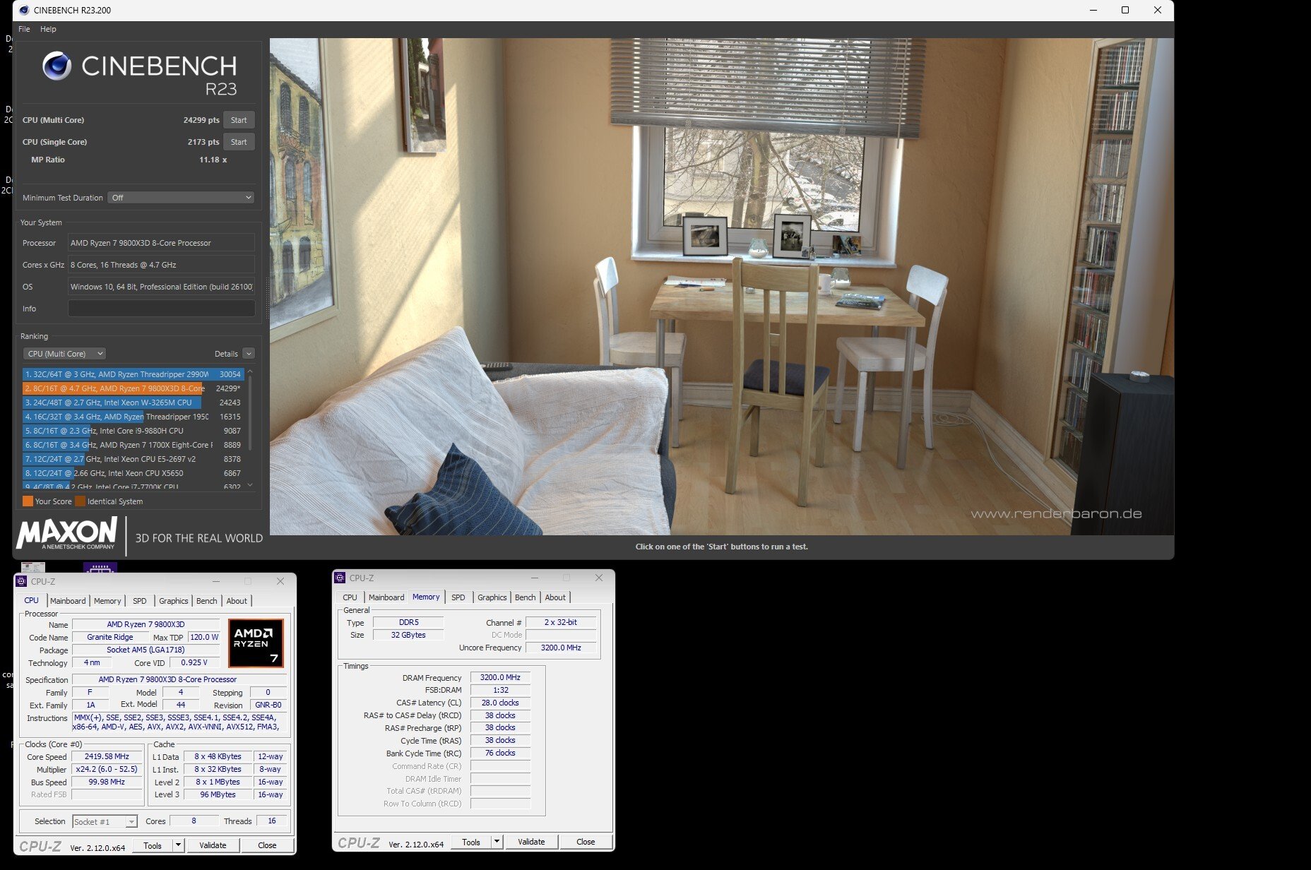Viewport: 1311px width, 870px height.
Task: Switch to the Mainboard tab in CPU window
Action: (68, 601)
